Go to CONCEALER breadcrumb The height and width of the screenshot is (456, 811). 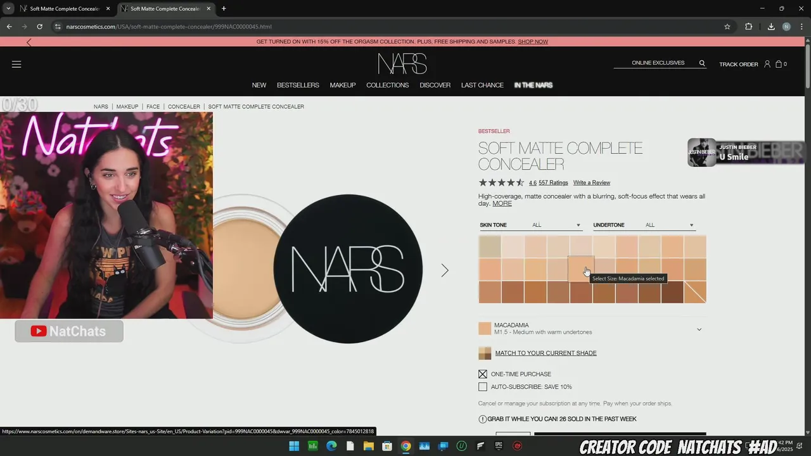(x=184, y=106)
